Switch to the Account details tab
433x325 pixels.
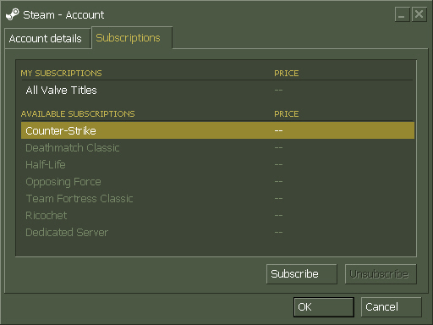pos(47,39)
